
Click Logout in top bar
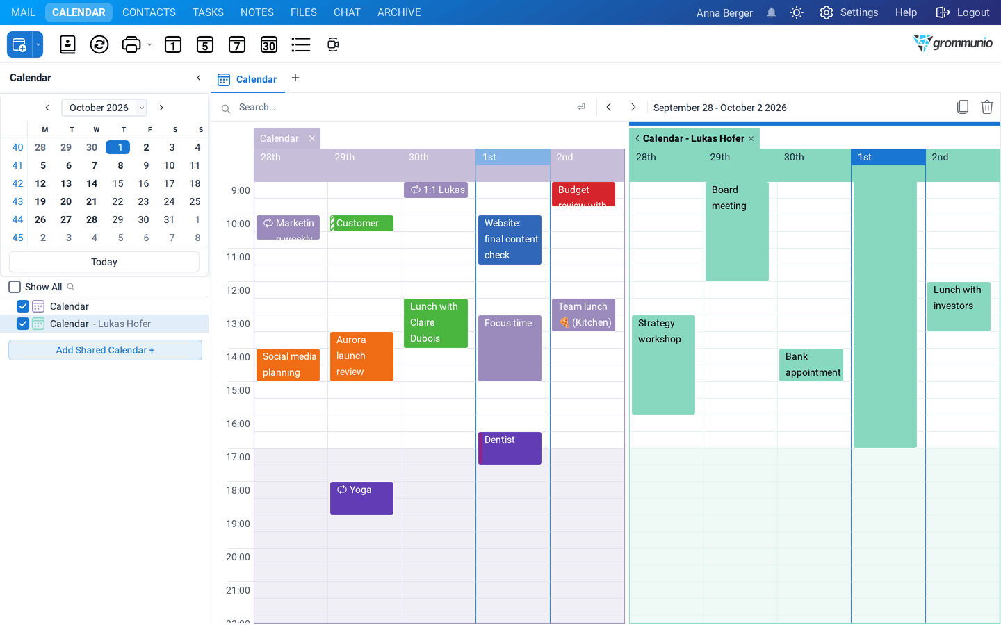(x=963, y=12)
